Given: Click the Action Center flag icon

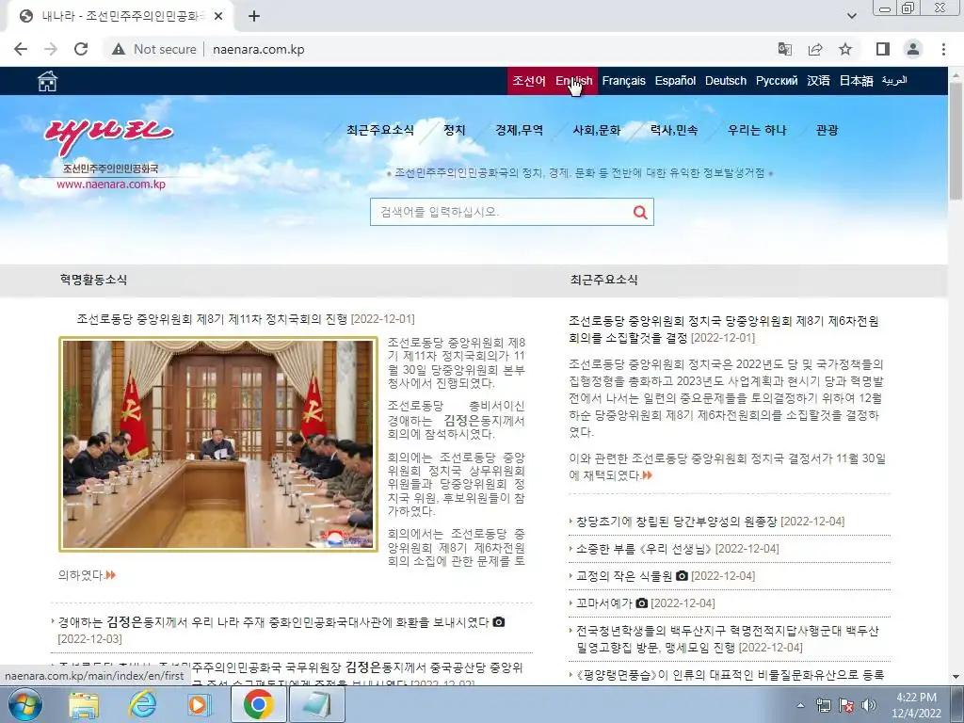Looking at the screenshot, I should [846, 705].
